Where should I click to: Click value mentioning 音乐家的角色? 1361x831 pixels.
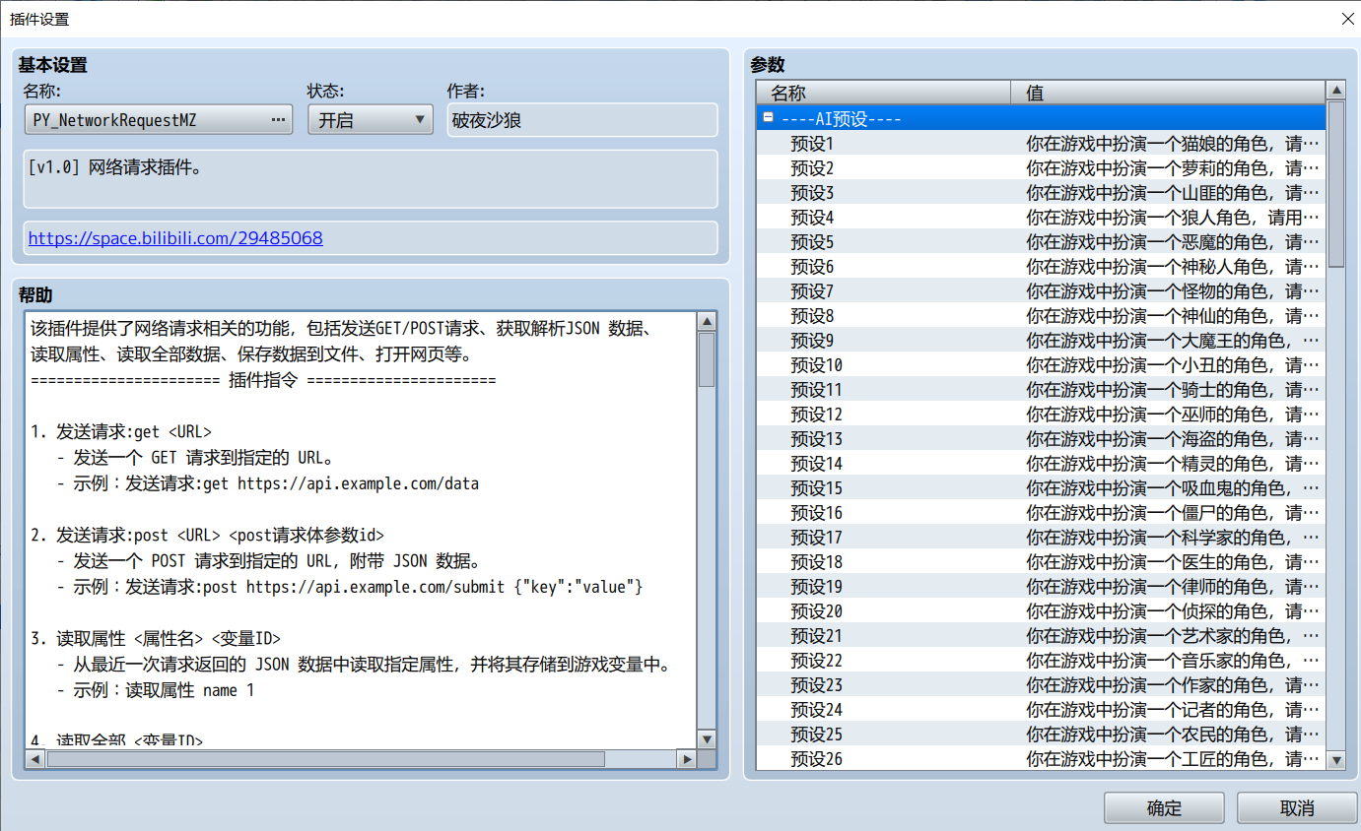click(1172, 661)
